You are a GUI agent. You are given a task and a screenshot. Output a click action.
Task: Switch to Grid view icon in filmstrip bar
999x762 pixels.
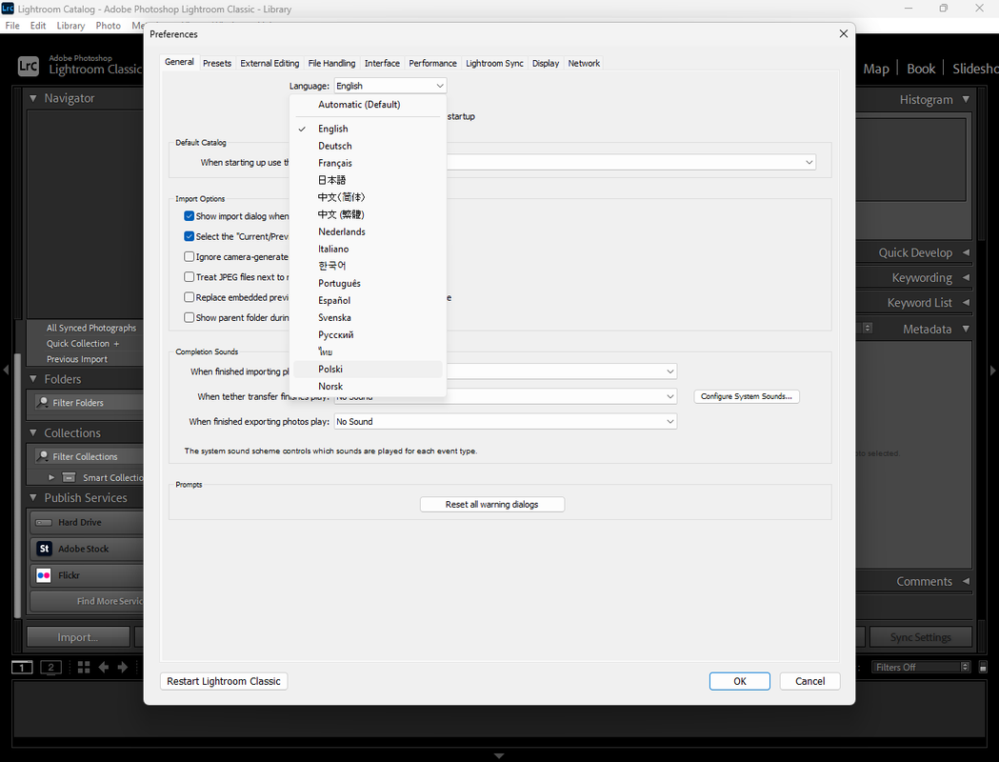coord(84,667)
